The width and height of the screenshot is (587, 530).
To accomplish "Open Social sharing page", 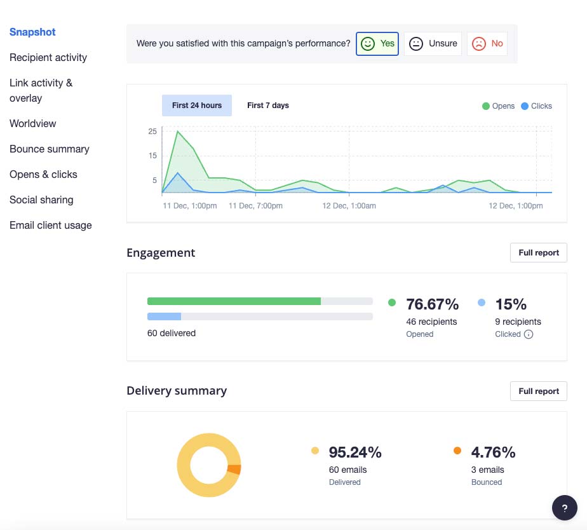I will tap(41, 200).
